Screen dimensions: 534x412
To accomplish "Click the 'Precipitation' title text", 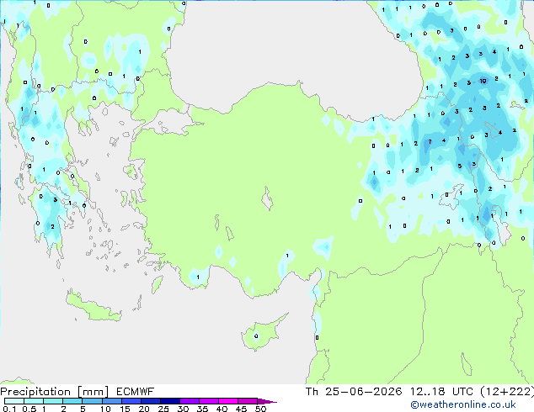I will 35,392.
